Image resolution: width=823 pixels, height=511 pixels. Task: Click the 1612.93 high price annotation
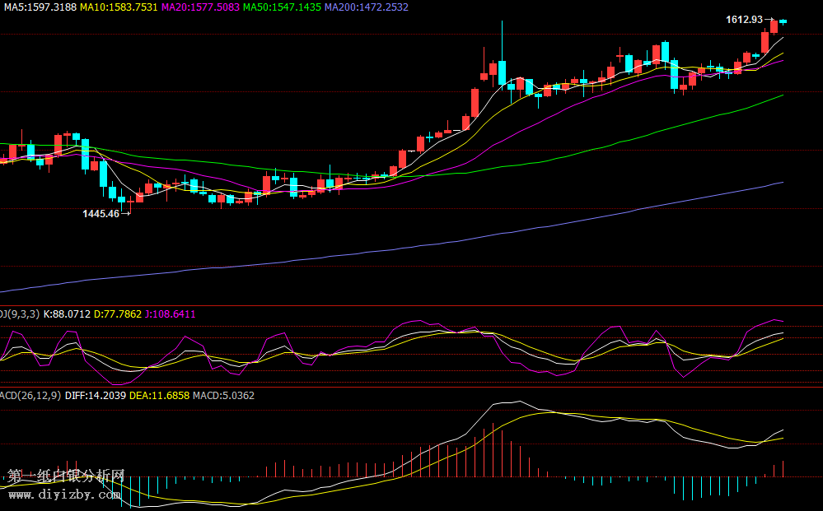tap(743, 19)
